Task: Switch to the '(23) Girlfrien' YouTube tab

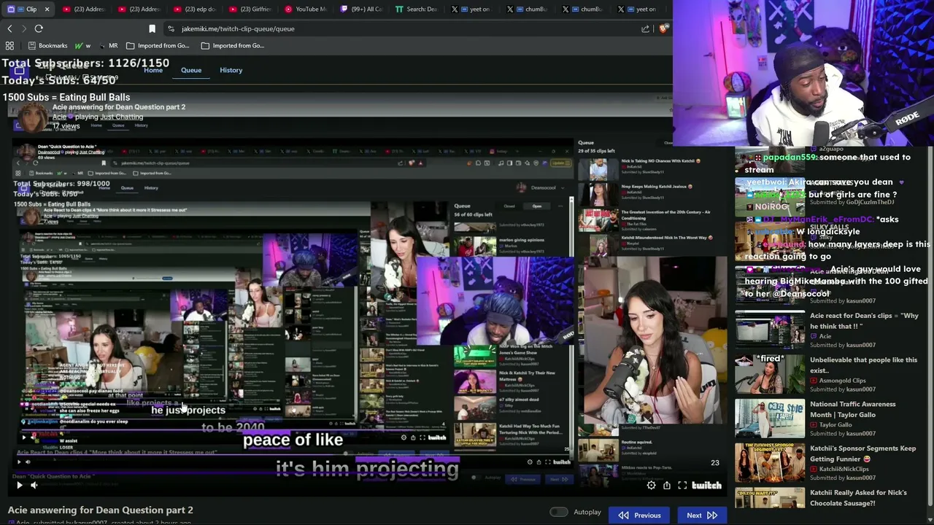Action: 251,9
